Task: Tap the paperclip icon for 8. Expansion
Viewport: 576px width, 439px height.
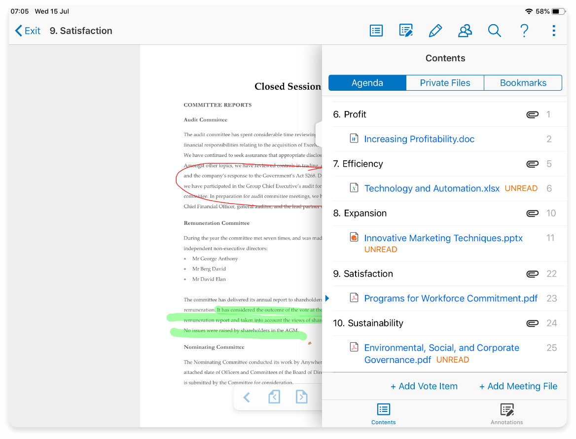Action: click(x=532, y=214)
